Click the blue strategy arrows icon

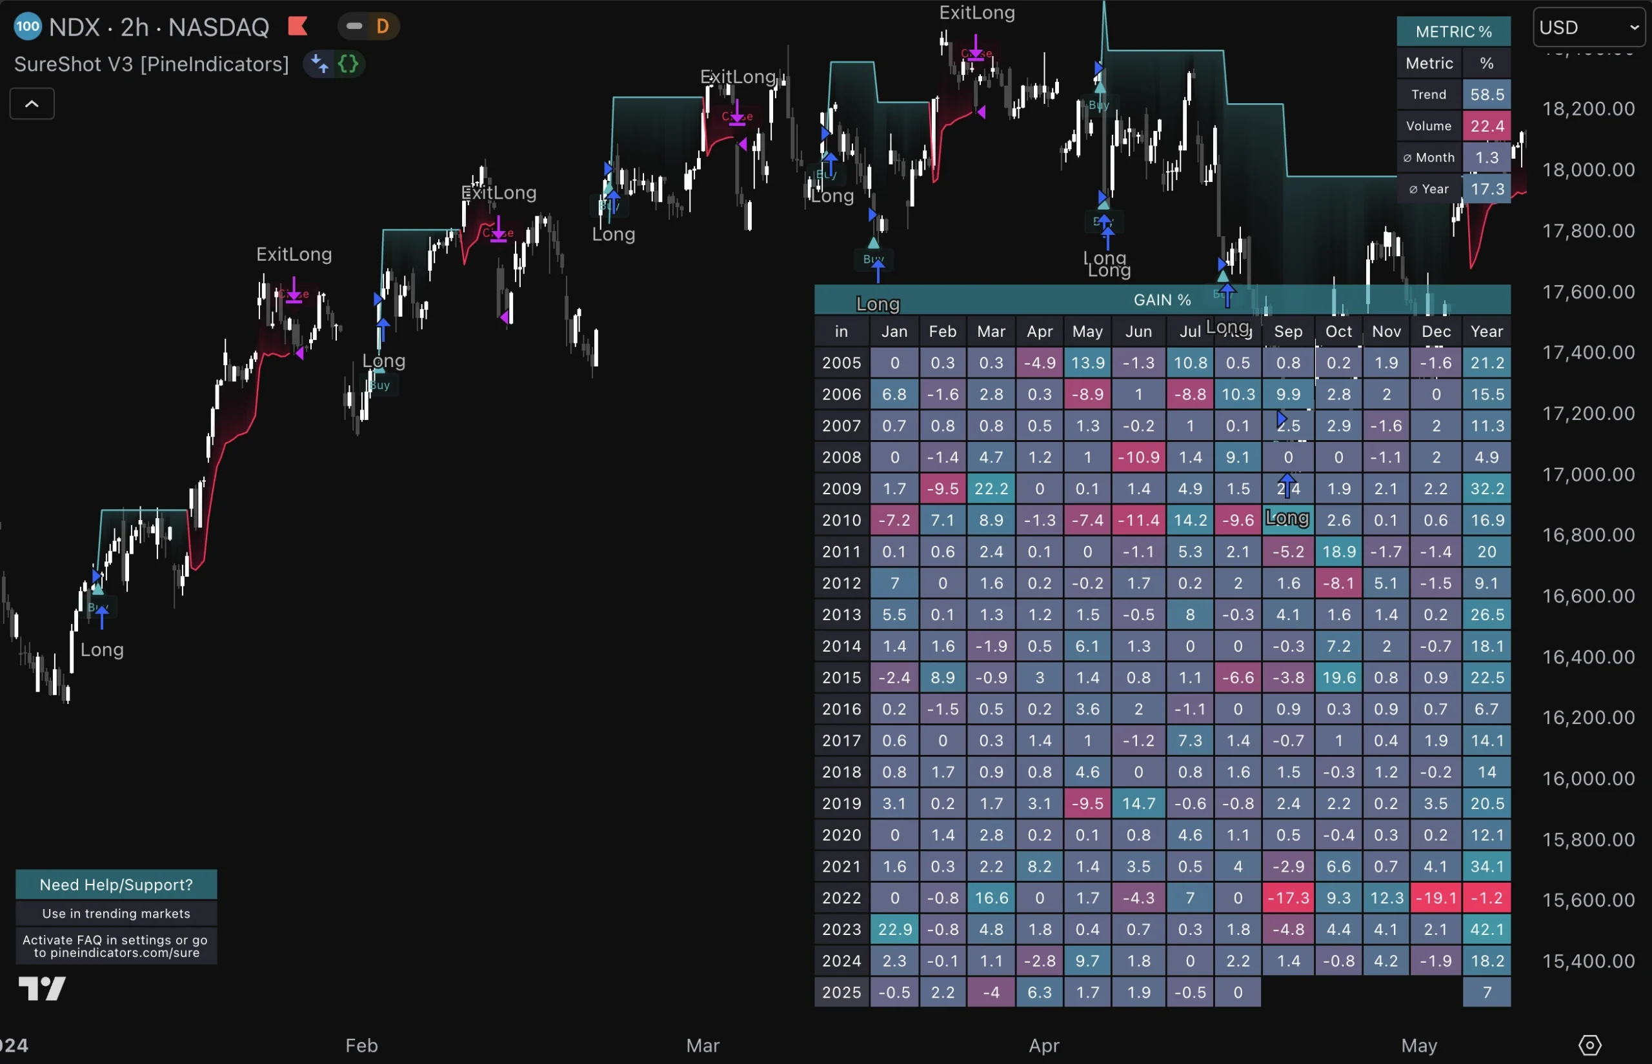point(319,64)
